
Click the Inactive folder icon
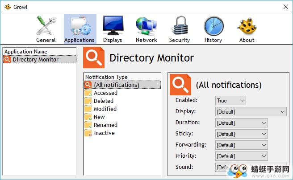pos(88,133)
